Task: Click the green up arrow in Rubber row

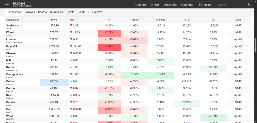Action: [x=71, y=67]
